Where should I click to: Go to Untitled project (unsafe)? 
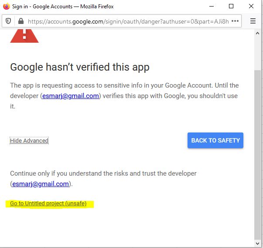point(48,204)
